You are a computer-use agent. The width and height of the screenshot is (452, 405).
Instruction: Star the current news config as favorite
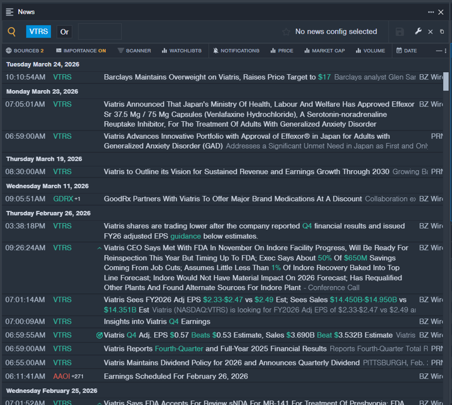pyautogui.click(x=286, y=32)
